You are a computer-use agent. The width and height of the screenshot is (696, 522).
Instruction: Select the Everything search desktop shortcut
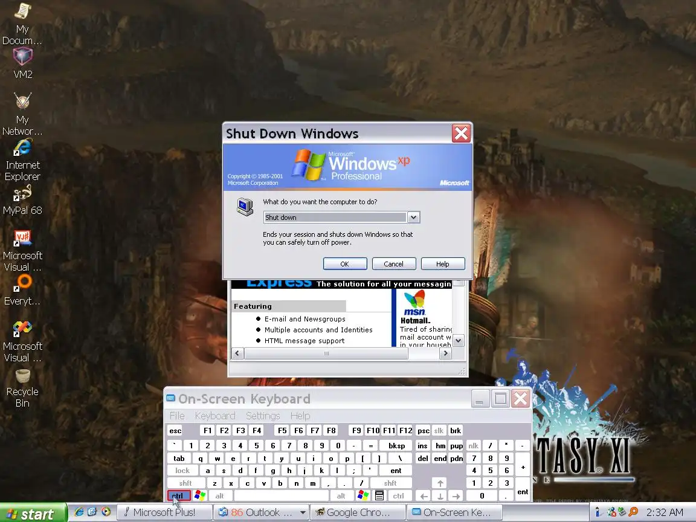click(x=22, y=290)
